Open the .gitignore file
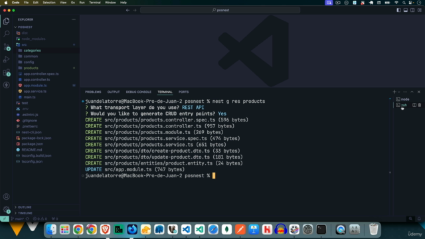 (x=29, y=121)
